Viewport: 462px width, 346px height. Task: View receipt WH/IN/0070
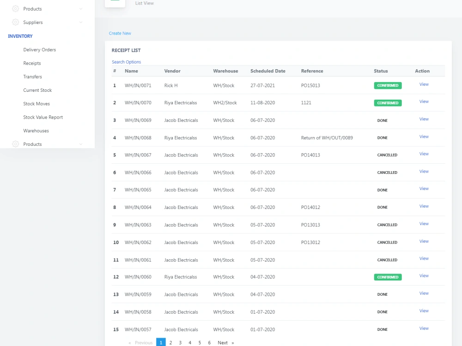click(424, 101)
